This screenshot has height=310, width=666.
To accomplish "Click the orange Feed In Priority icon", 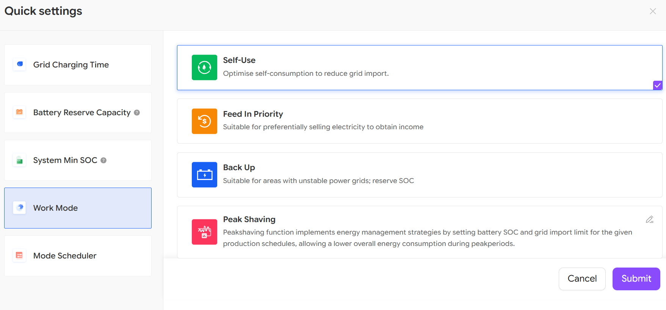I will tap(204, 121).
